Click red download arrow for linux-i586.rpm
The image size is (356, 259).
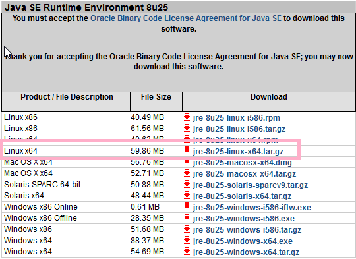pyautogui.click(x=187, y=117)
